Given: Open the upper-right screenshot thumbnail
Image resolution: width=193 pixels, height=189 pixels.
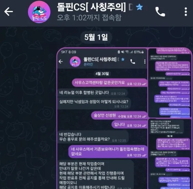Looking at the screenshot, I should tap(170, 83).
